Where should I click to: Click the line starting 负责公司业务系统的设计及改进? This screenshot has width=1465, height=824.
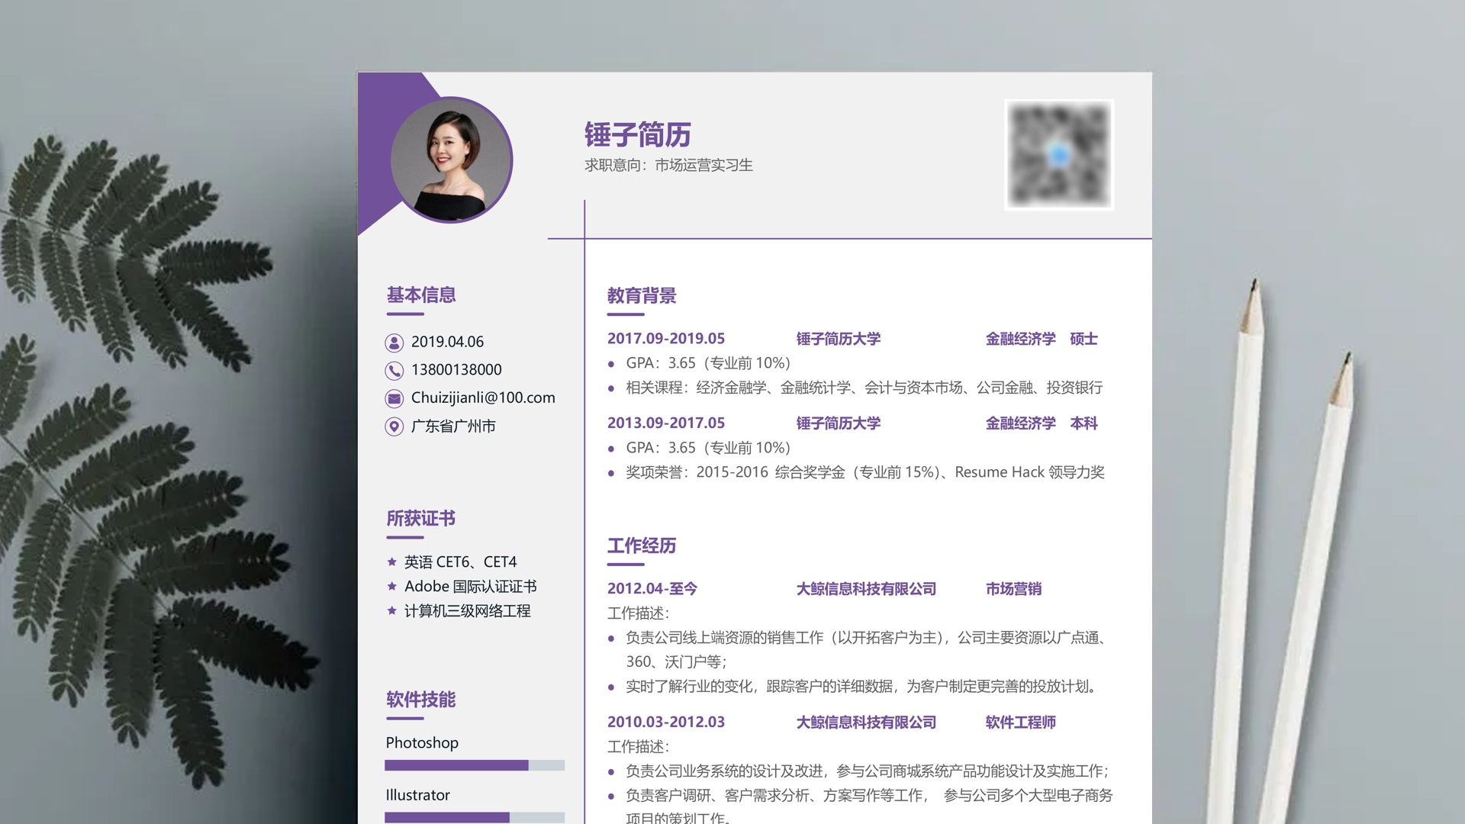(x=868, y=771)
